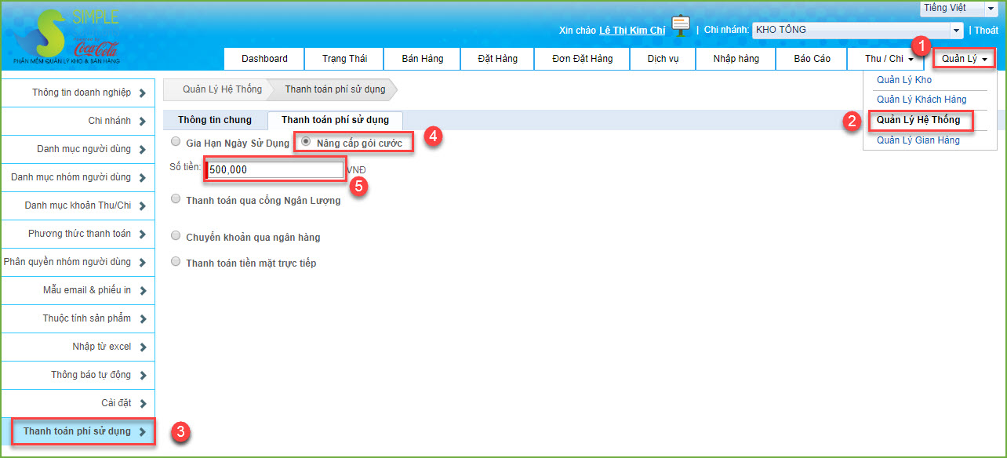Image resolution: width=1007 pixels, height=458 pixels.
Task: Click the Lê Thị Kim Chi username link
Action: pos(631,31)
